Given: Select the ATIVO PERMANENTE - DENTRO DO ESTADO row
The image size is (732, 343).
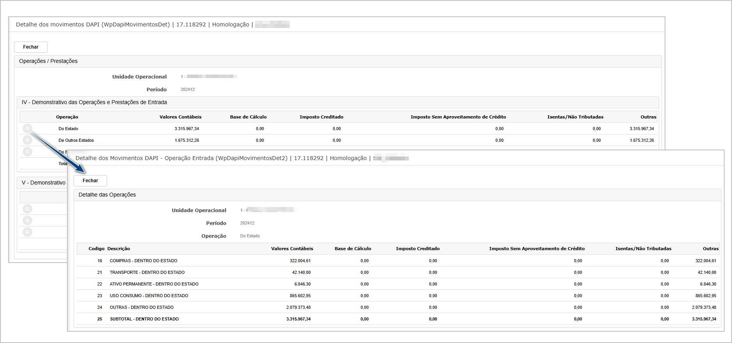Looking at the screenshot, I should coord(154,284).
